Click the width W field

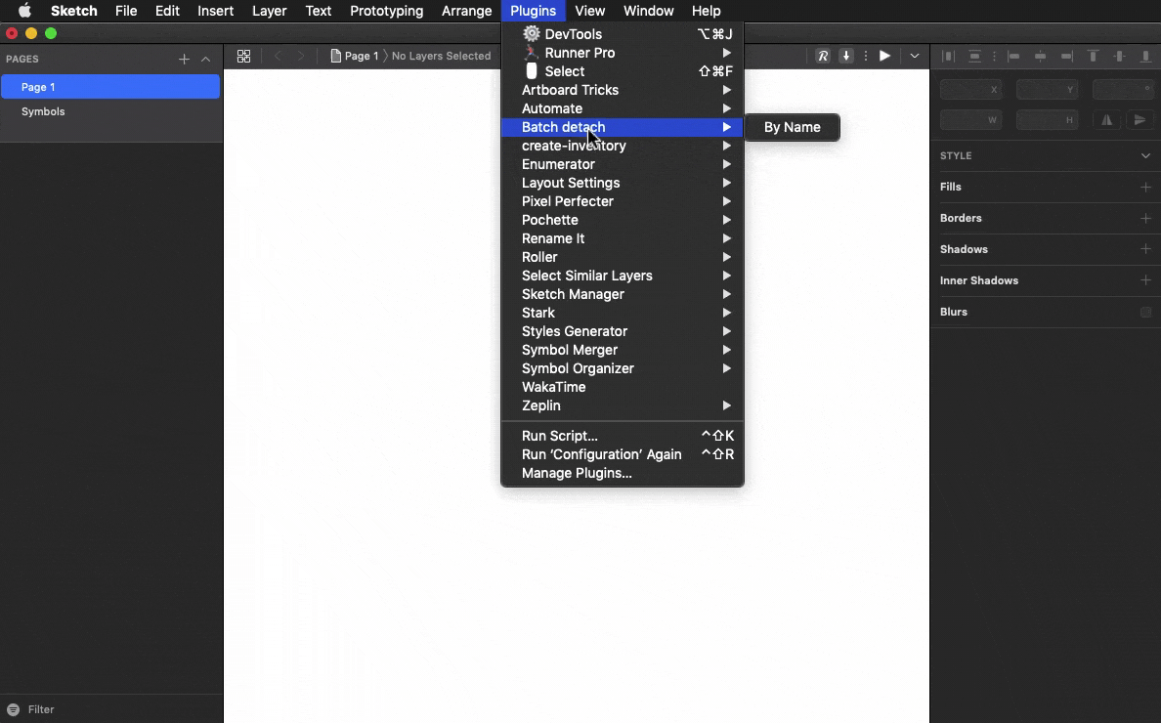[x=970, y=119]
